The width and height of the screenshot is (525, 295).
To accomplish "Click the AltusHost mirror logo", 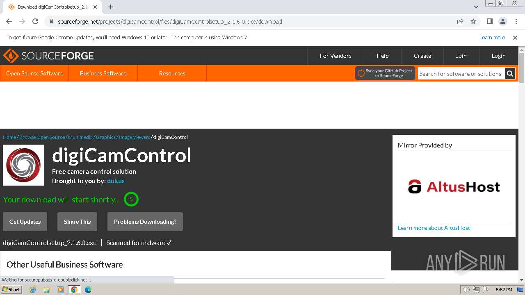I will pyautogui.click(x=454, y=187).
